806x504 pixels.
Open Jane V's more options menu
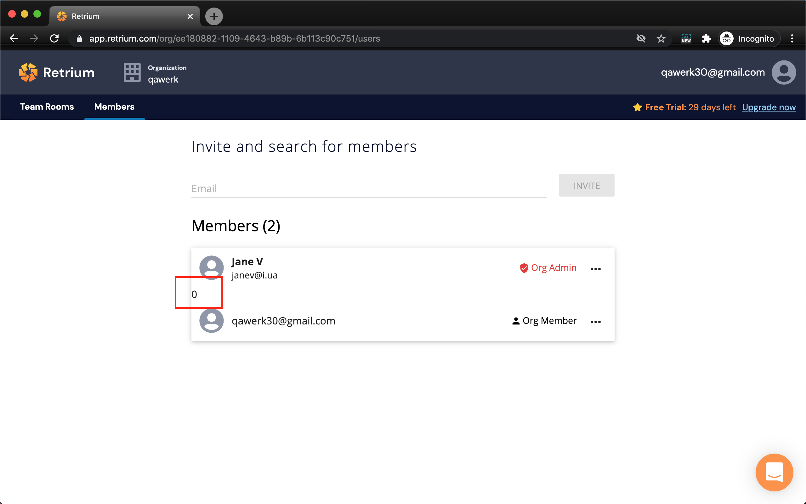(595, 269)
